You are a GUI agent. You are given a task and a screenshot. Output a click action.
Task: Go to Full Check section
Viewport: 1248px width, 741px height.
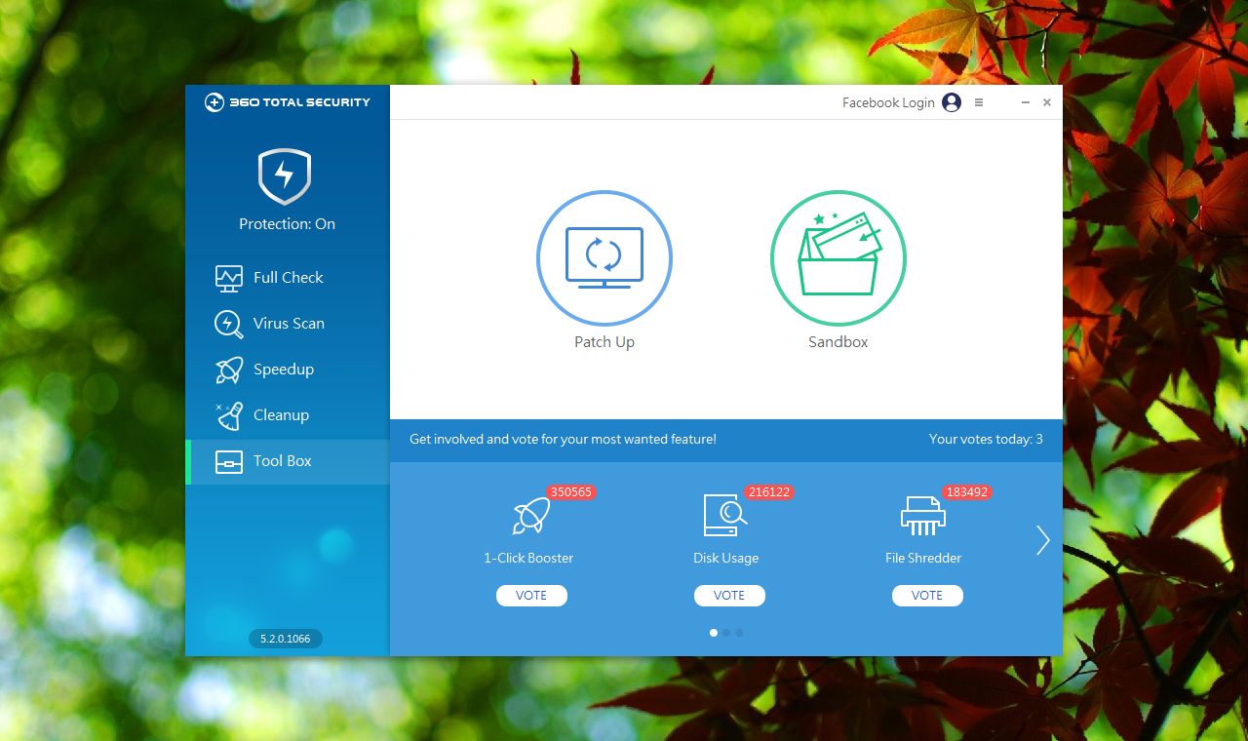point(288,278)
